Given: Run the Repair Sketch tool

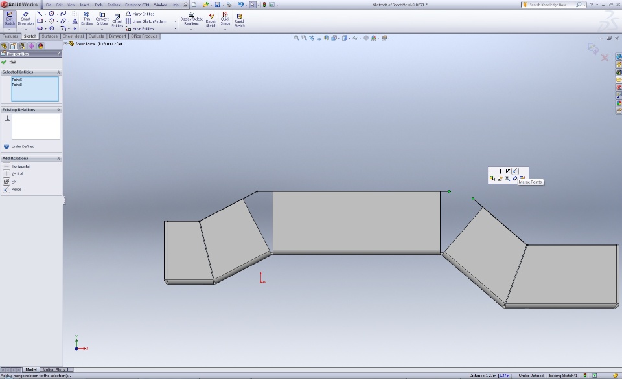Looking at the screenshot, I should pyautogui.click(x=211, y=20).
